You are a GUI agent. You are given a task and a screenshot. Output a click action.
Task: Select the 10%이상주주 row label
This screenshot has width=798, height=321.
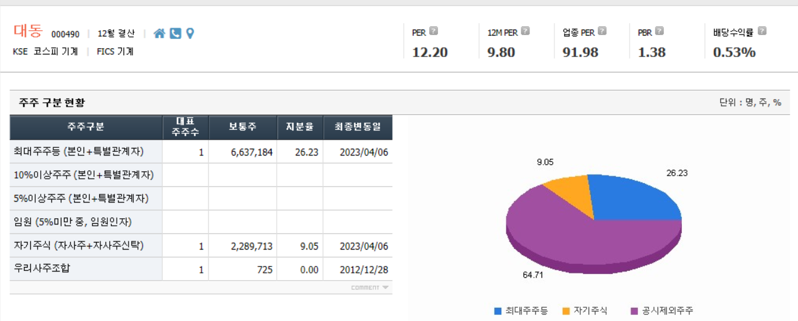(x=84, y=175)
